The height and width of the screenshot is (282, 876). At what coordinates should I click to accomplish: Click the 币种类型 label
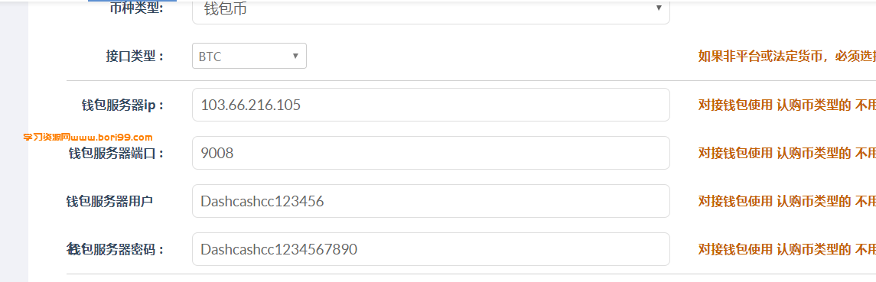point(137,9)
